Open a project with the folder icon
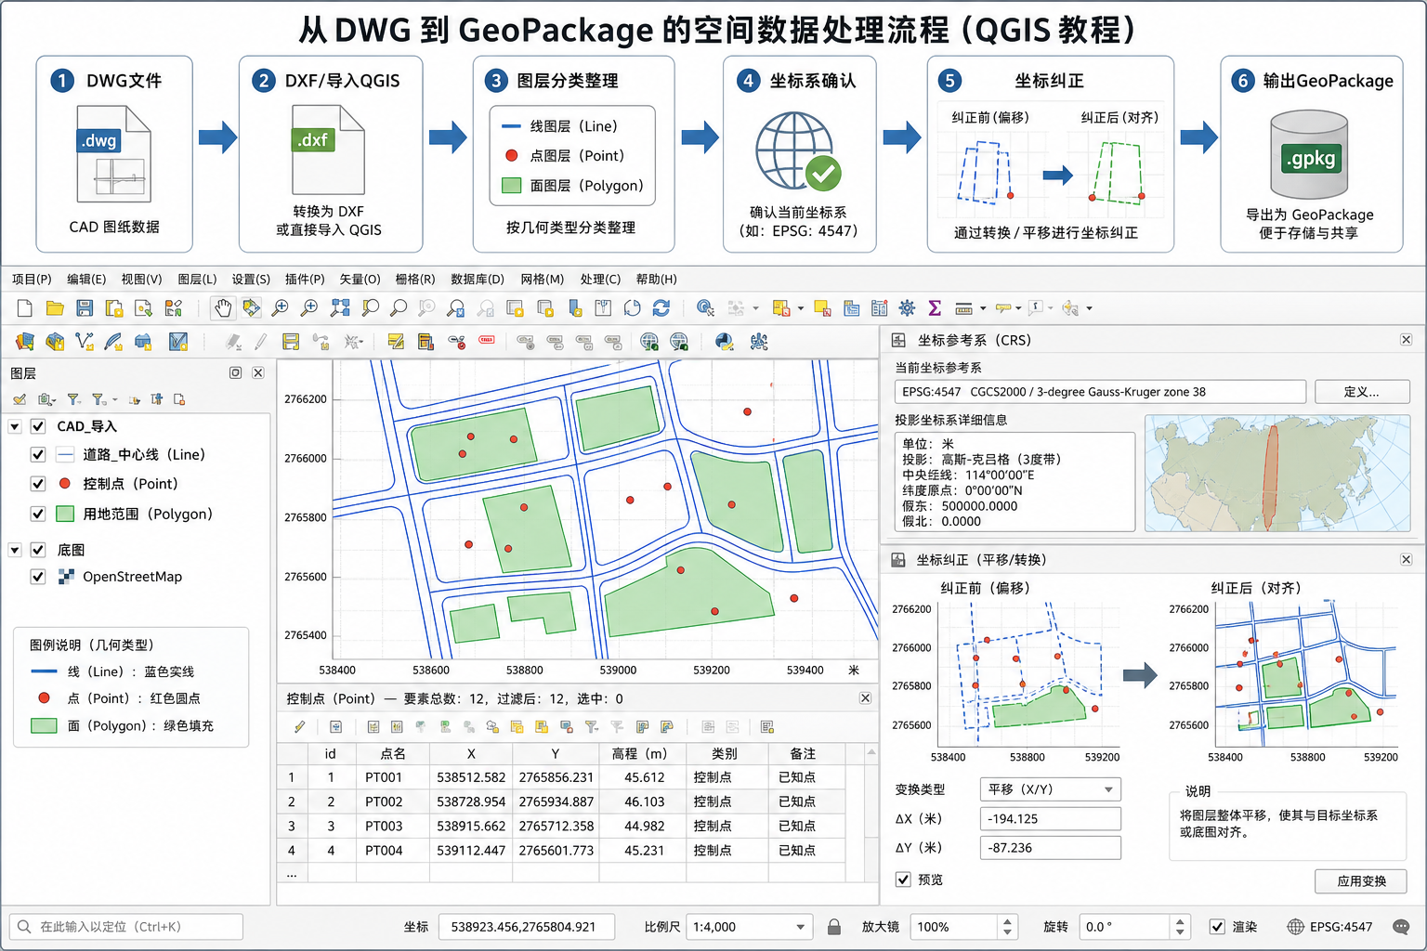The width and height of the screenshot is (1427, 951). (x=55, y=308)
